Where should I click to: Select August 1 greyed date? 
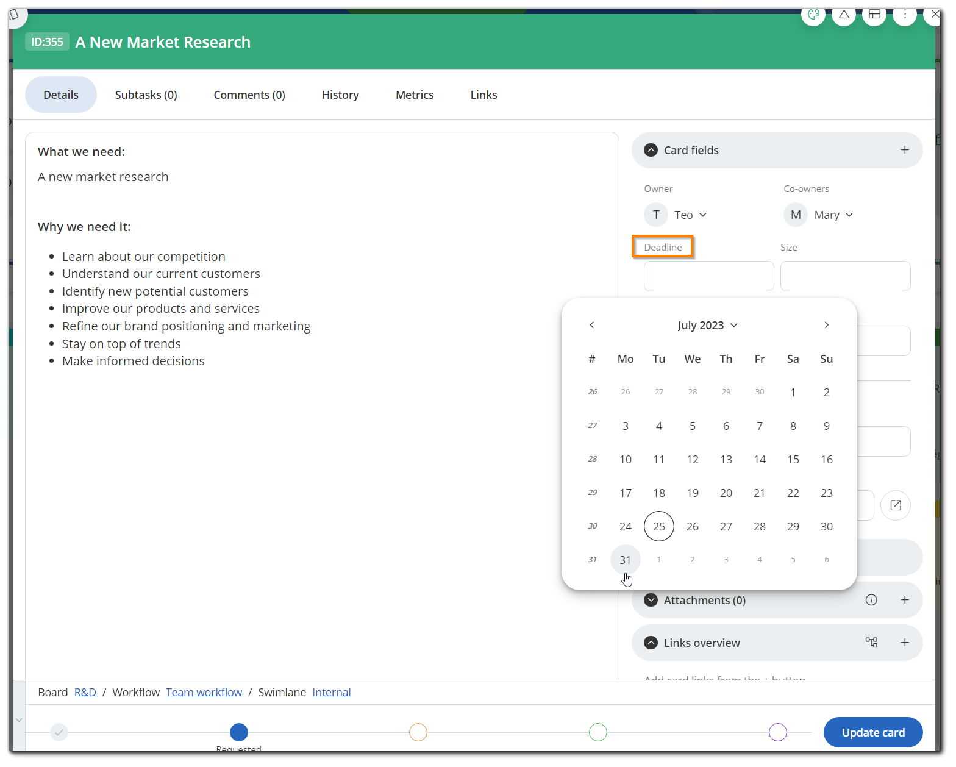[x=659, y=559]
